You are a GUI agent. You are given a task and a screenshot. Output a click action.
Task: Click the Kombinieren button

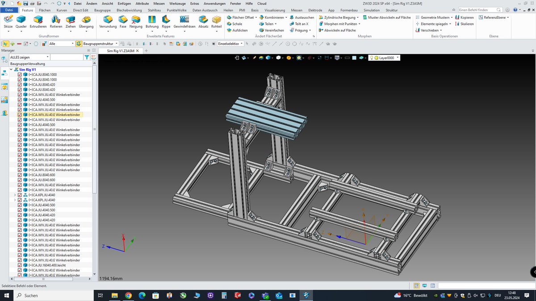[x=272, y=17]
